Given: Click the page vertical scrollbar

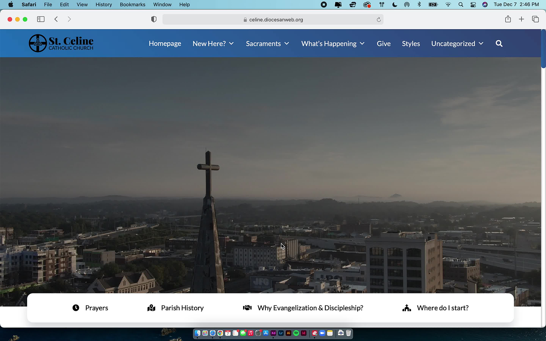Looking at the screenshot, I should point(543,48).
